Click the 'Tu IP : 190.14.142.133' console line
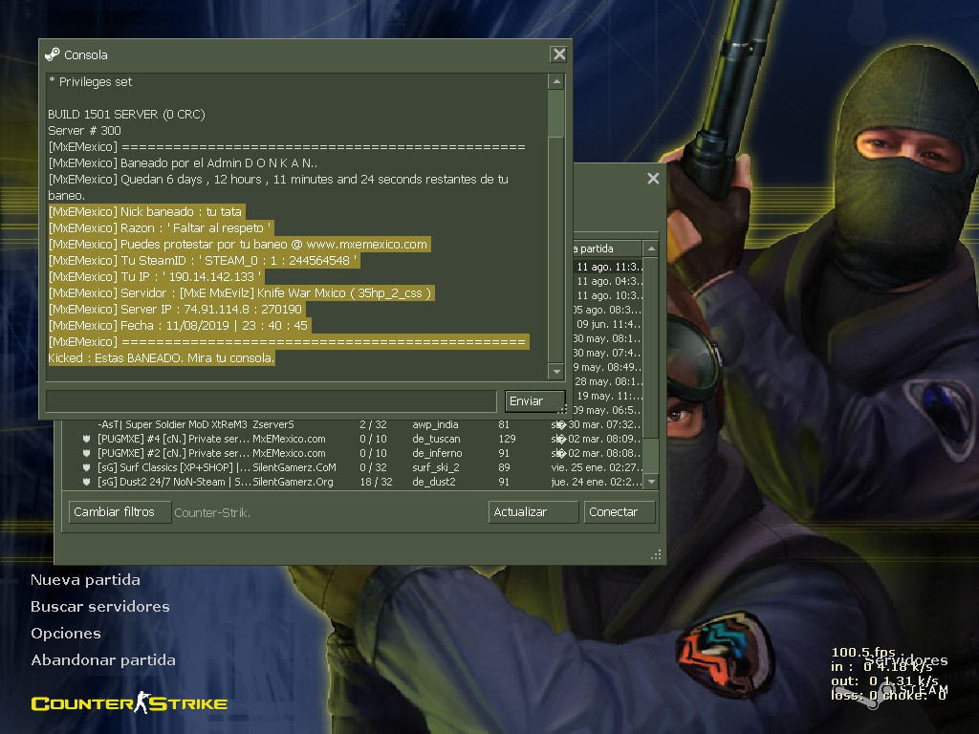This screenshot has height=734, width=979. [155, 276]
